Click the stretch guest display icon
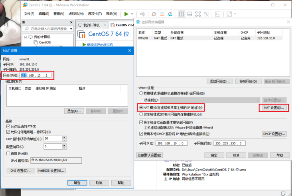 [x=229, y=14]
